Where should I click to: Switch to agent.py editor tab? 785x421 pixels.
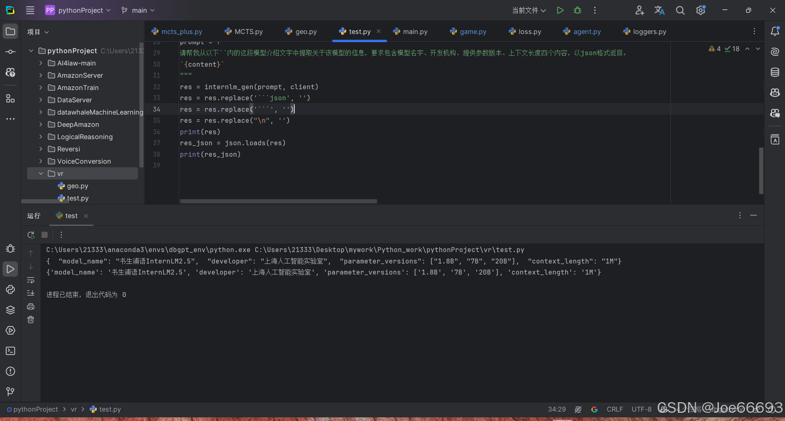pos(582,32)
